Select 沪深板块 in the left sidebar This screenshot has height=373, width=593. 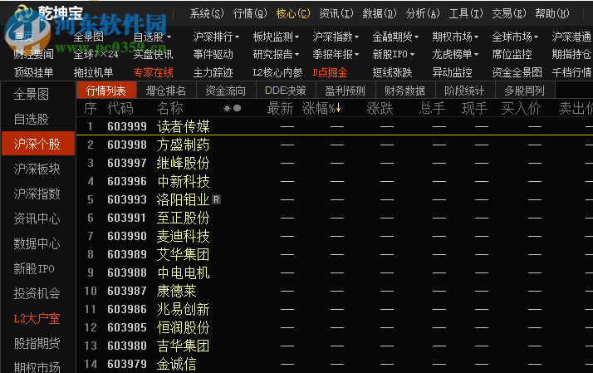coord(38,169)
